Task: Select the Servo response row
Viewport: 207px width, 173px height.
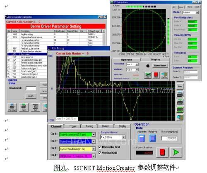Action: tap(27, 57)
